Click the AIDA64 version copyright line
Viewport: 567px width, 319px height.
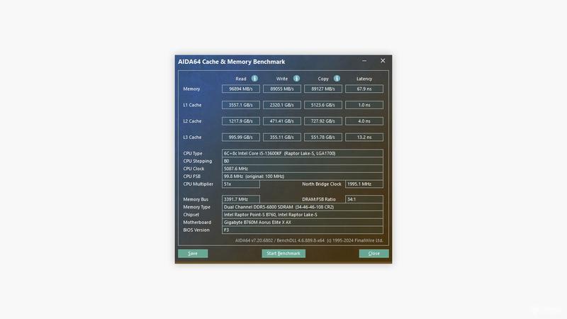309,240
